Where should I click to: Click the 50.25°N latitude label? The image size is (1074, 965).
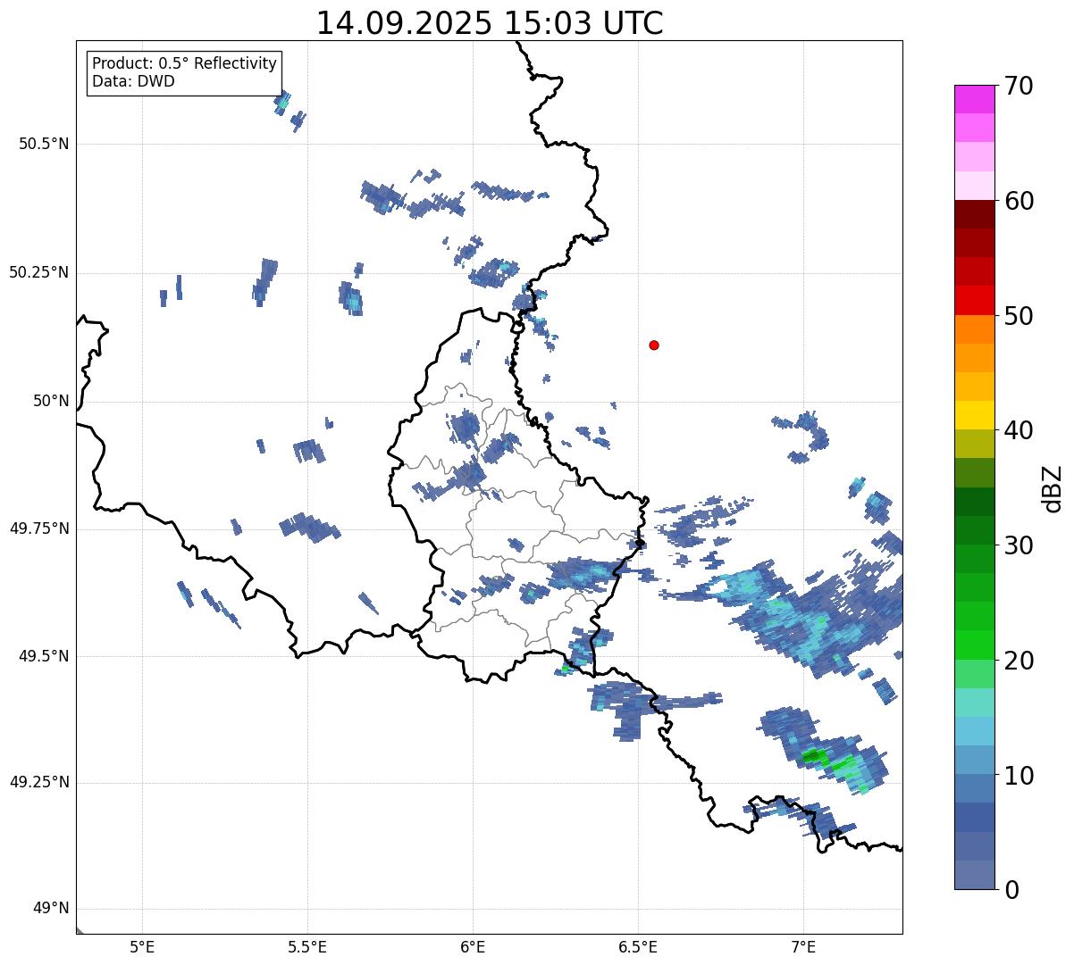(38, 272)
